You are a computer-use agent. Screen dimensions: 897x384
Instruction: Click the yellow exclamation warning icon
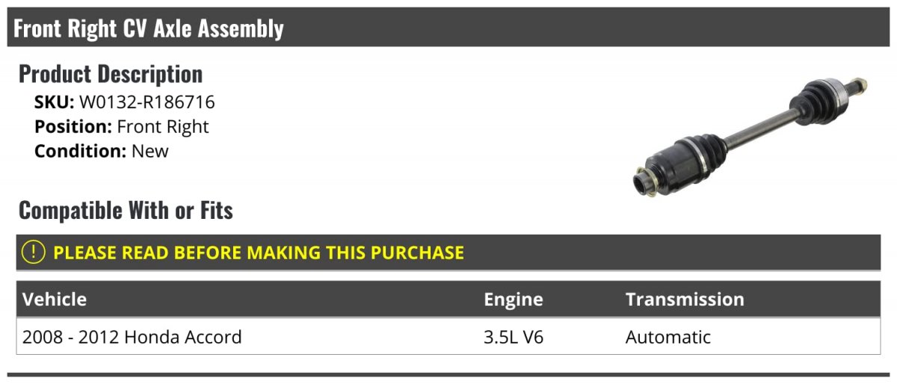34,253
